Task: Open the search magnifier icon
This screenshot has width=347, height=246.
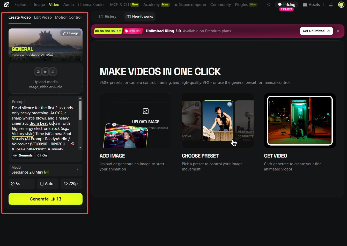Action: 269,5
